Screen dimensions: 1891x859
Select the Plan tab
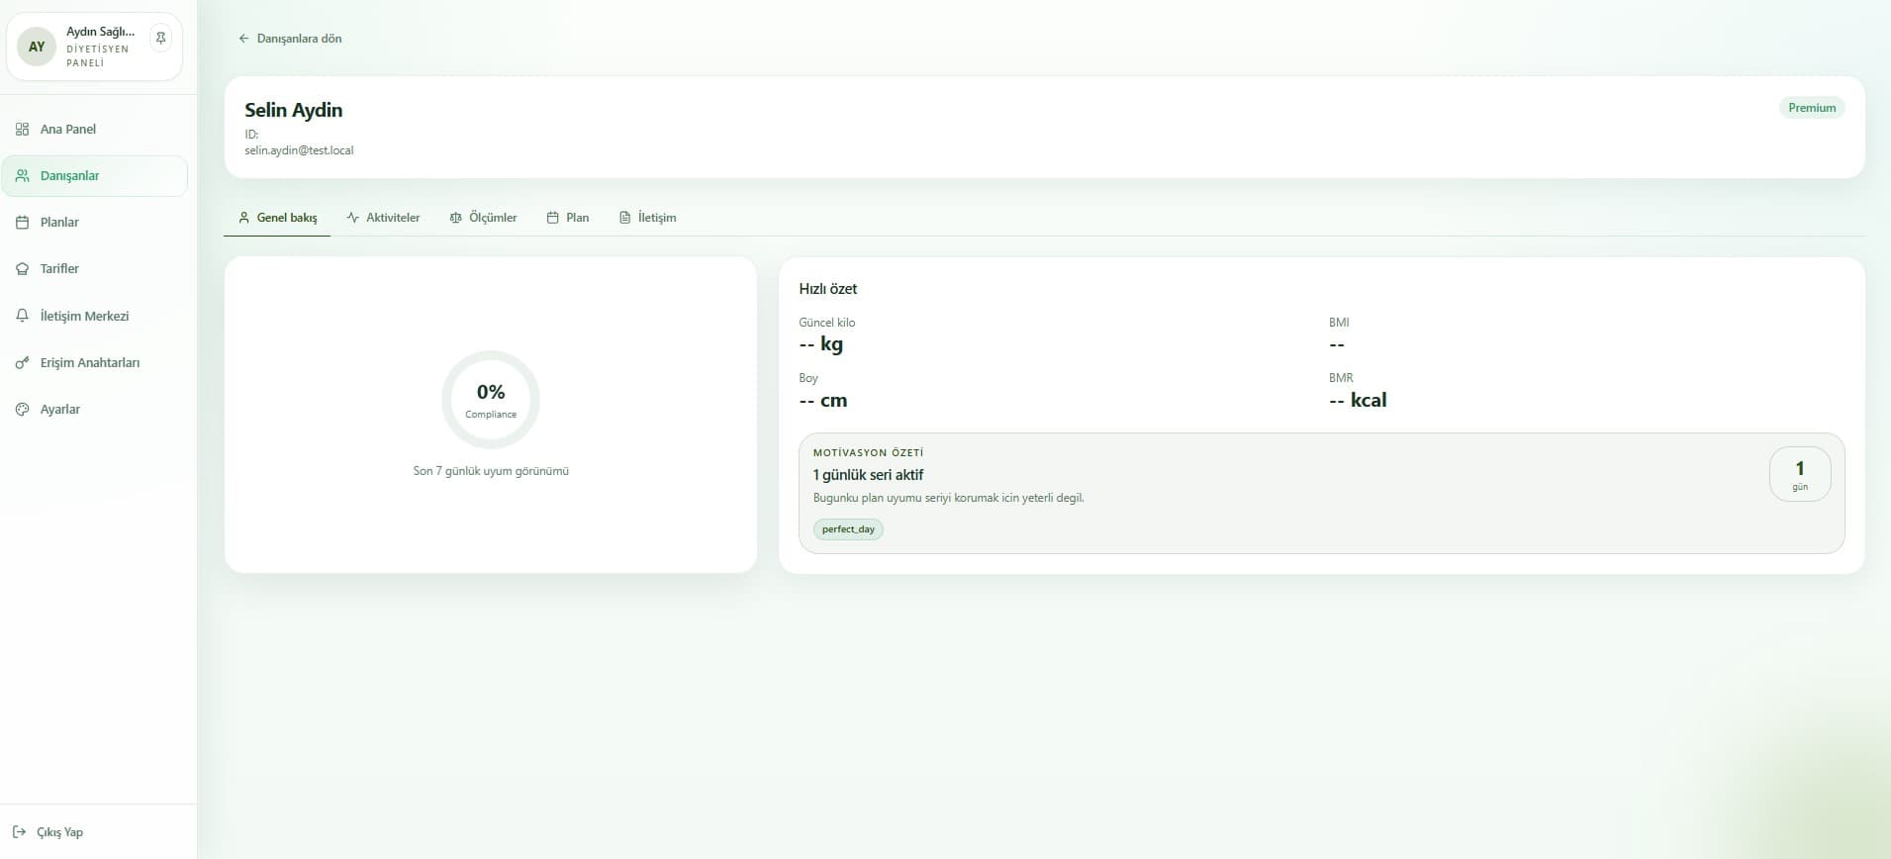pyautogui.click(x=568, y=218)
